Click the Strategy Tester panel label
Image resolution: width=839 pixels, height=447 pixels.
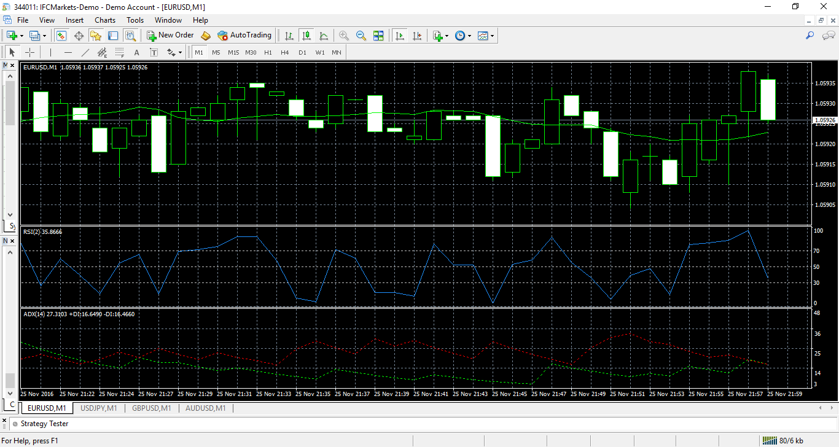(44, 424)
